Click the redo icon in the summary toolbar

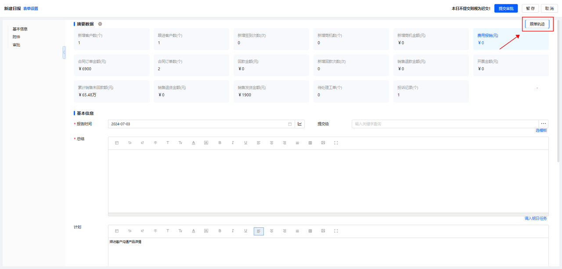coord(142,143)
